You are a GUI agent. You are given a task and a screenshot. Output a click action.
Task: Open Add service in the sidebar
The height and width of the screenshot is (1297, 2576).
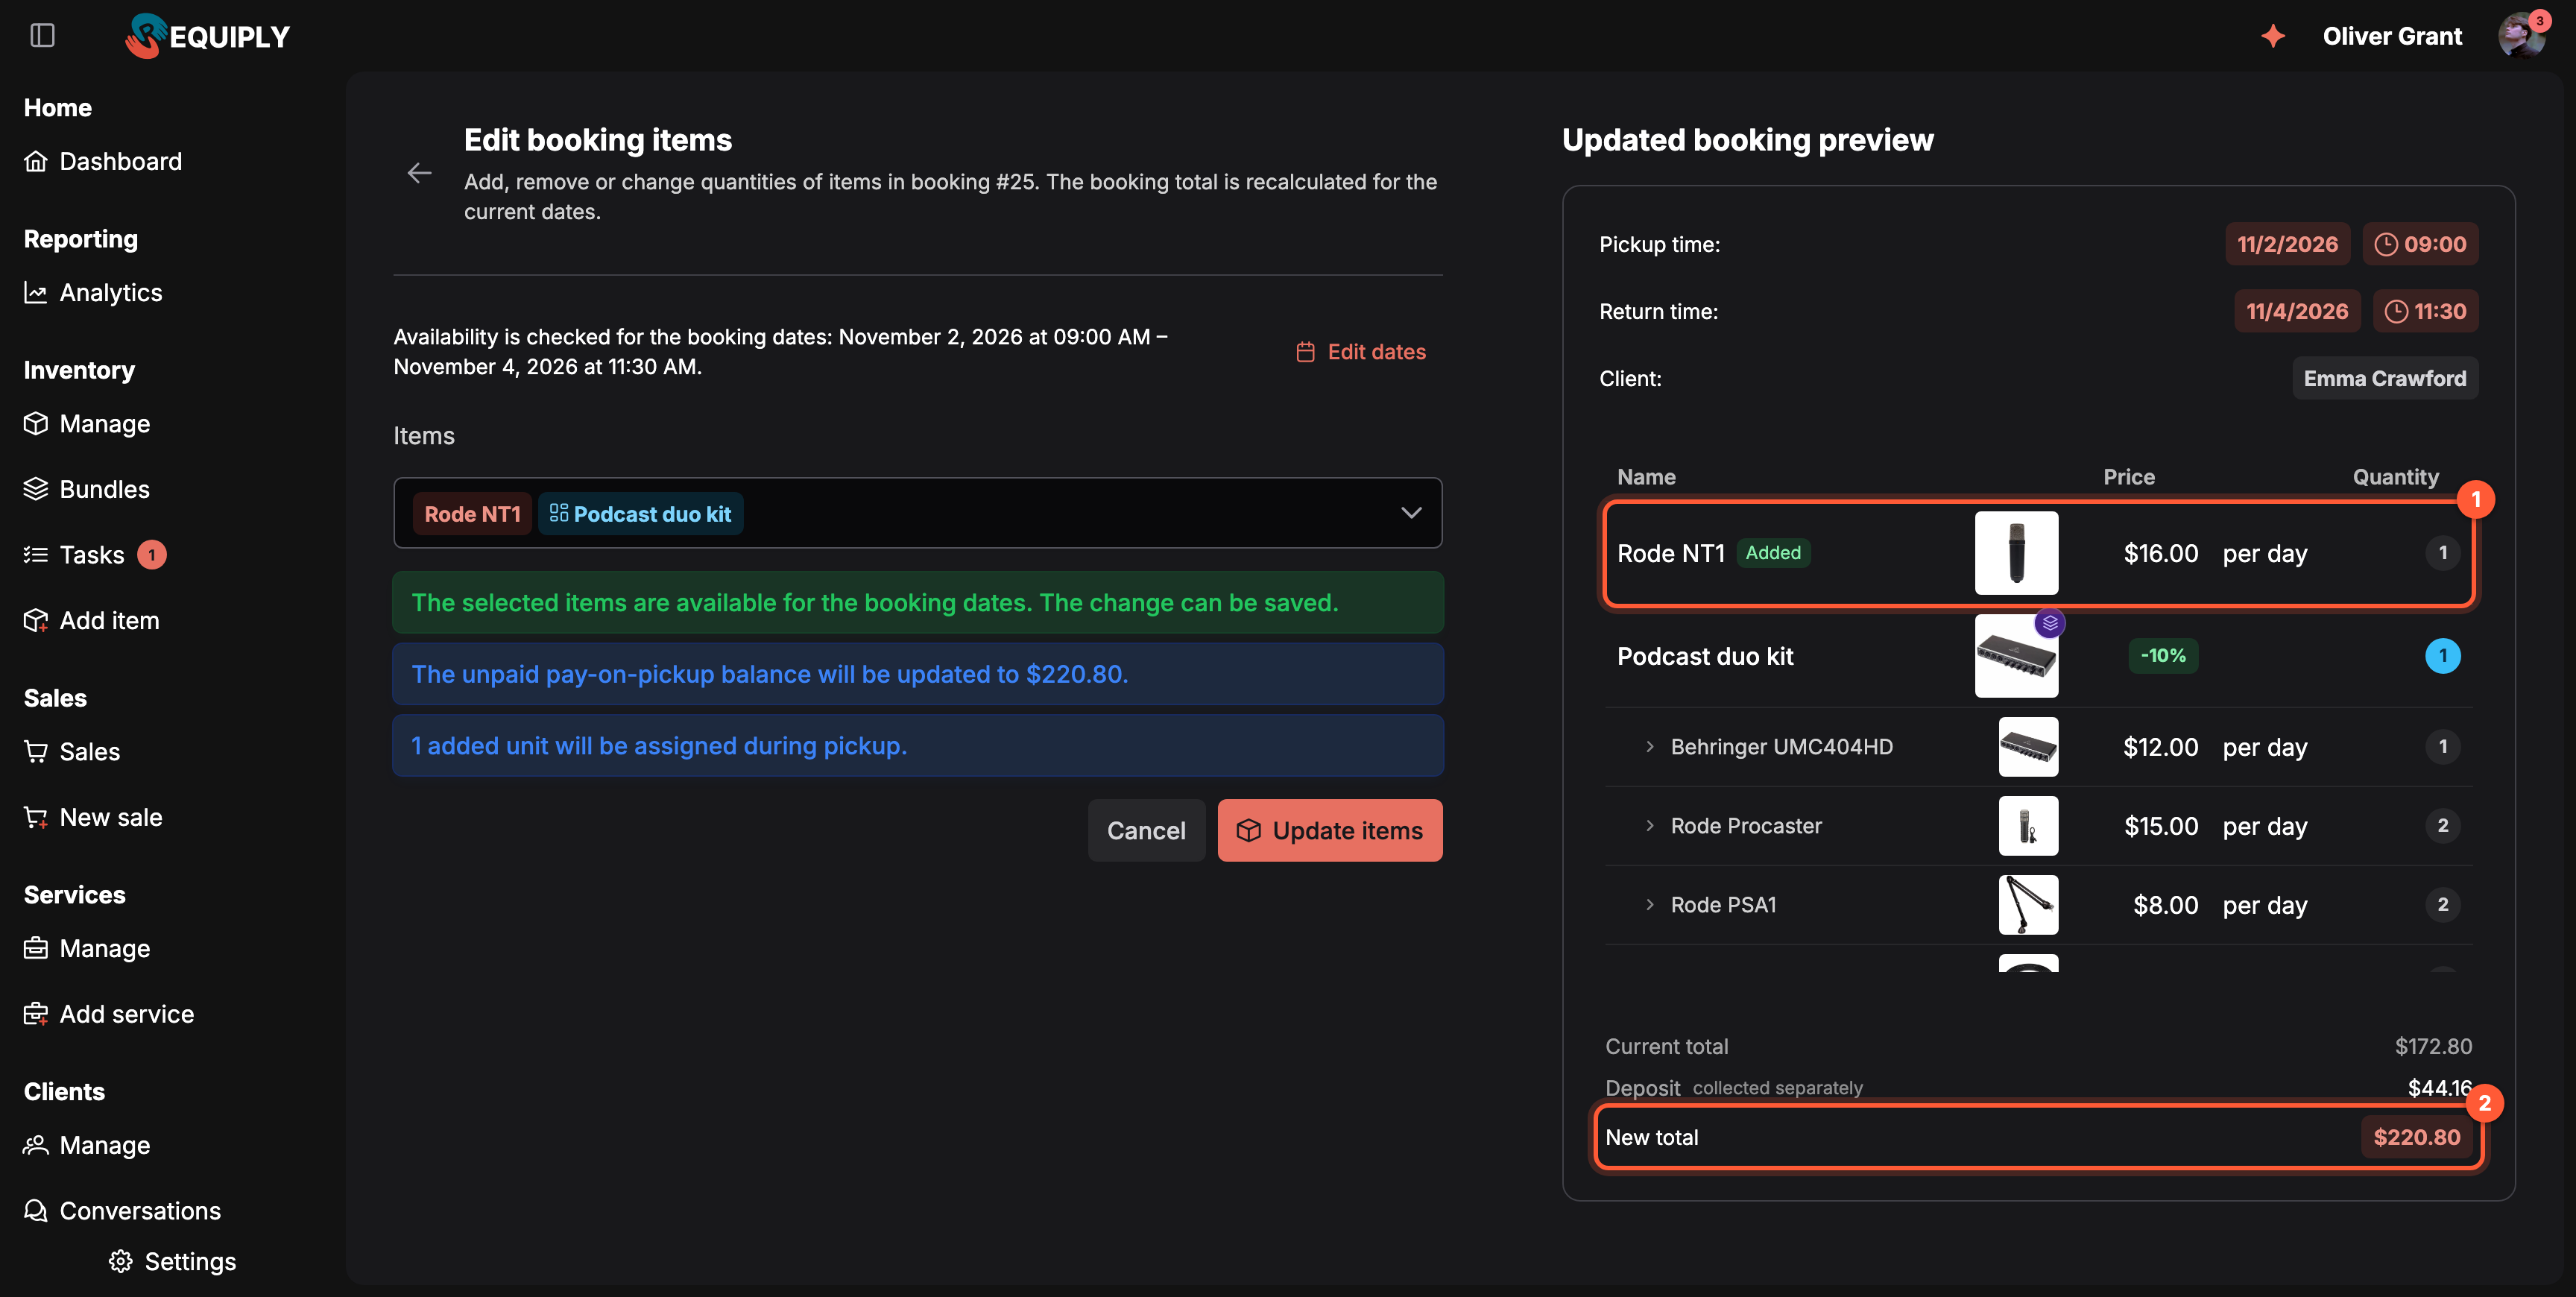pos(109,1014)
